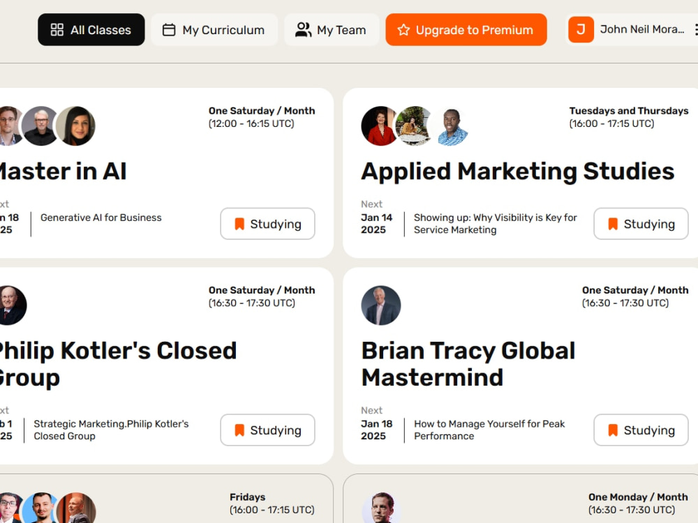Viewport: 698px width, 523px height.
Task: Click Tuesdays and Thursdays schedule text
Action: [629, 111]
